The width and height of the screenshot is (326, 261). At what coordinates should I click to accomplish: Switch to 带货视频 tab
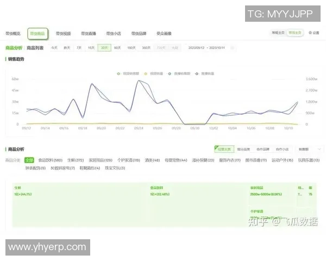pos(63,34)
